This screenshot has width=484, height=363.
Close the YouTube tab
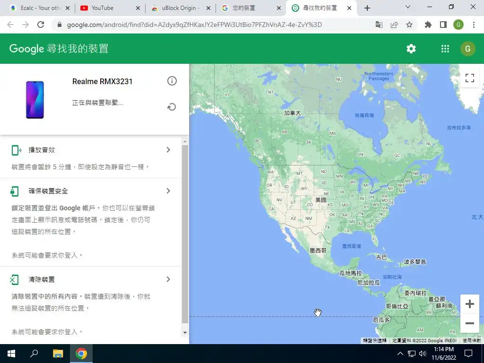coord(138,8)
